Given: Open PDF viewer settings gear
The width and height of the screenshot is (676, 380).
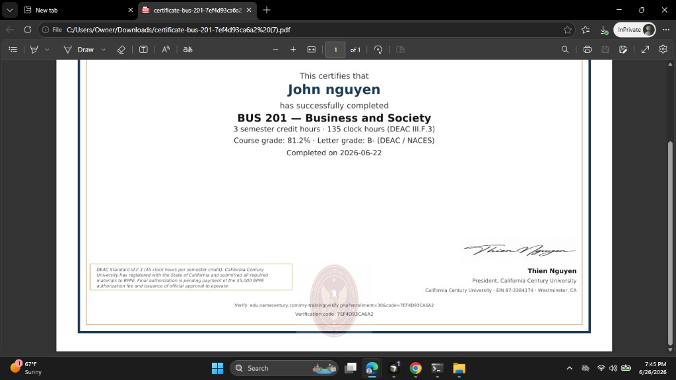Looking at the screenshot, I should coord(663,49).
